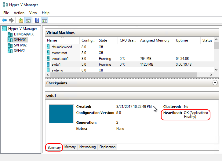Select the svdc1 virtual machine name
Screen dimensions: 222x161
56,64
